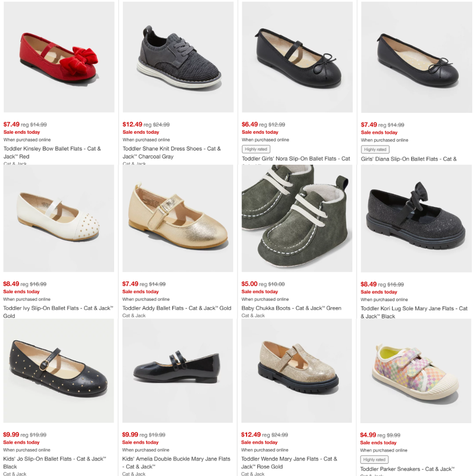
Task: View the Girls' Diana black ballet flats image
Action: tap(416, 57)
